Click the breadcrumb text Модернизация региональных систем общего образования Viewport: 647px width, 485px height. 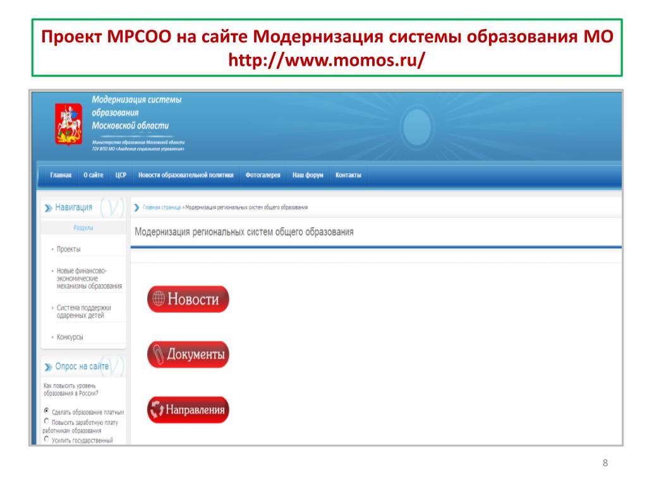point(246,207)
